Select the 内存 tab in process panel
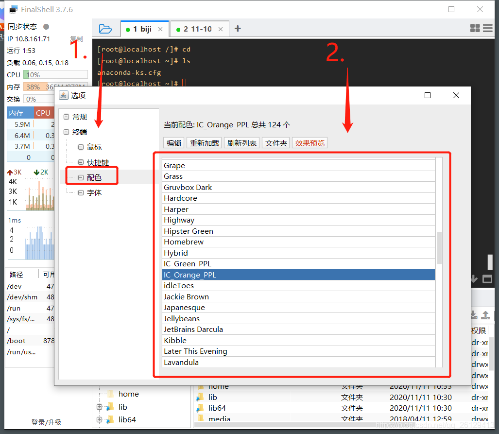 (x=20, y=113)
